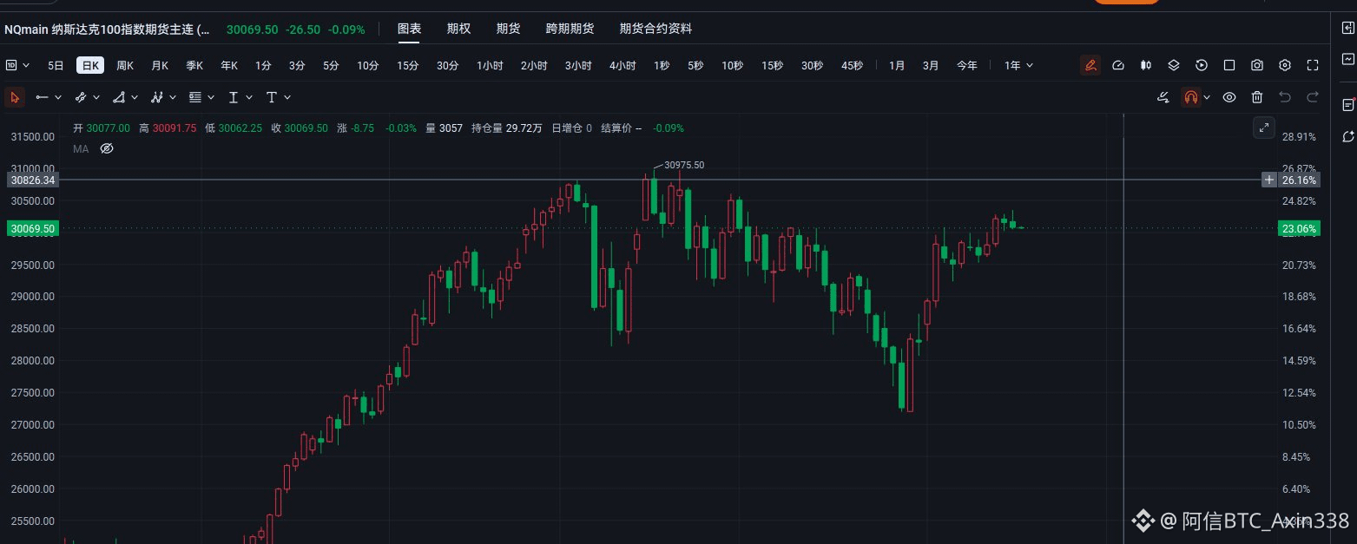Switch to the 期货 tab
Viewport: 1357px width, 544px height.
(x=508, y=28)
